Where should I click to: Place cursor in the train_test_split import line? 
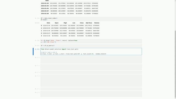pos(60,49)
